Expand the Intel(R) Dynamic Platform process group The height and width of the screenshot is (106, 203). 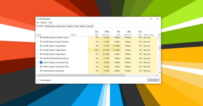[37, 37]
